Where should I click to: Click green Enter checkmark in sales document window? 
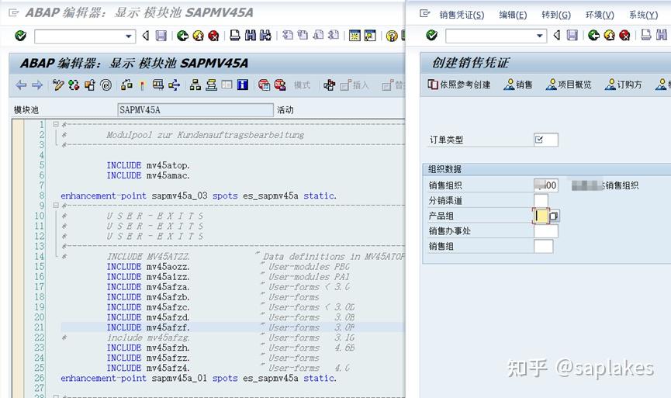pyautogui.click(x=431, y=35)
